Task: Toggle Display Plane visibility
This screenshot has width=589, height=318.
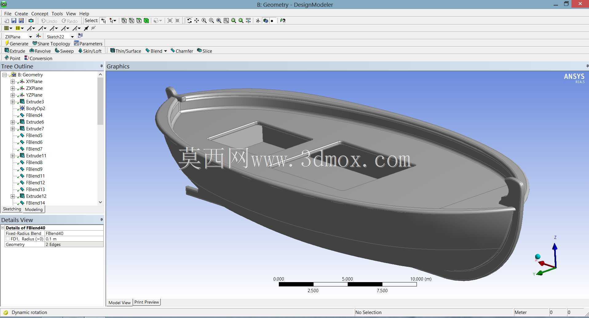Action: pos(258,21)
